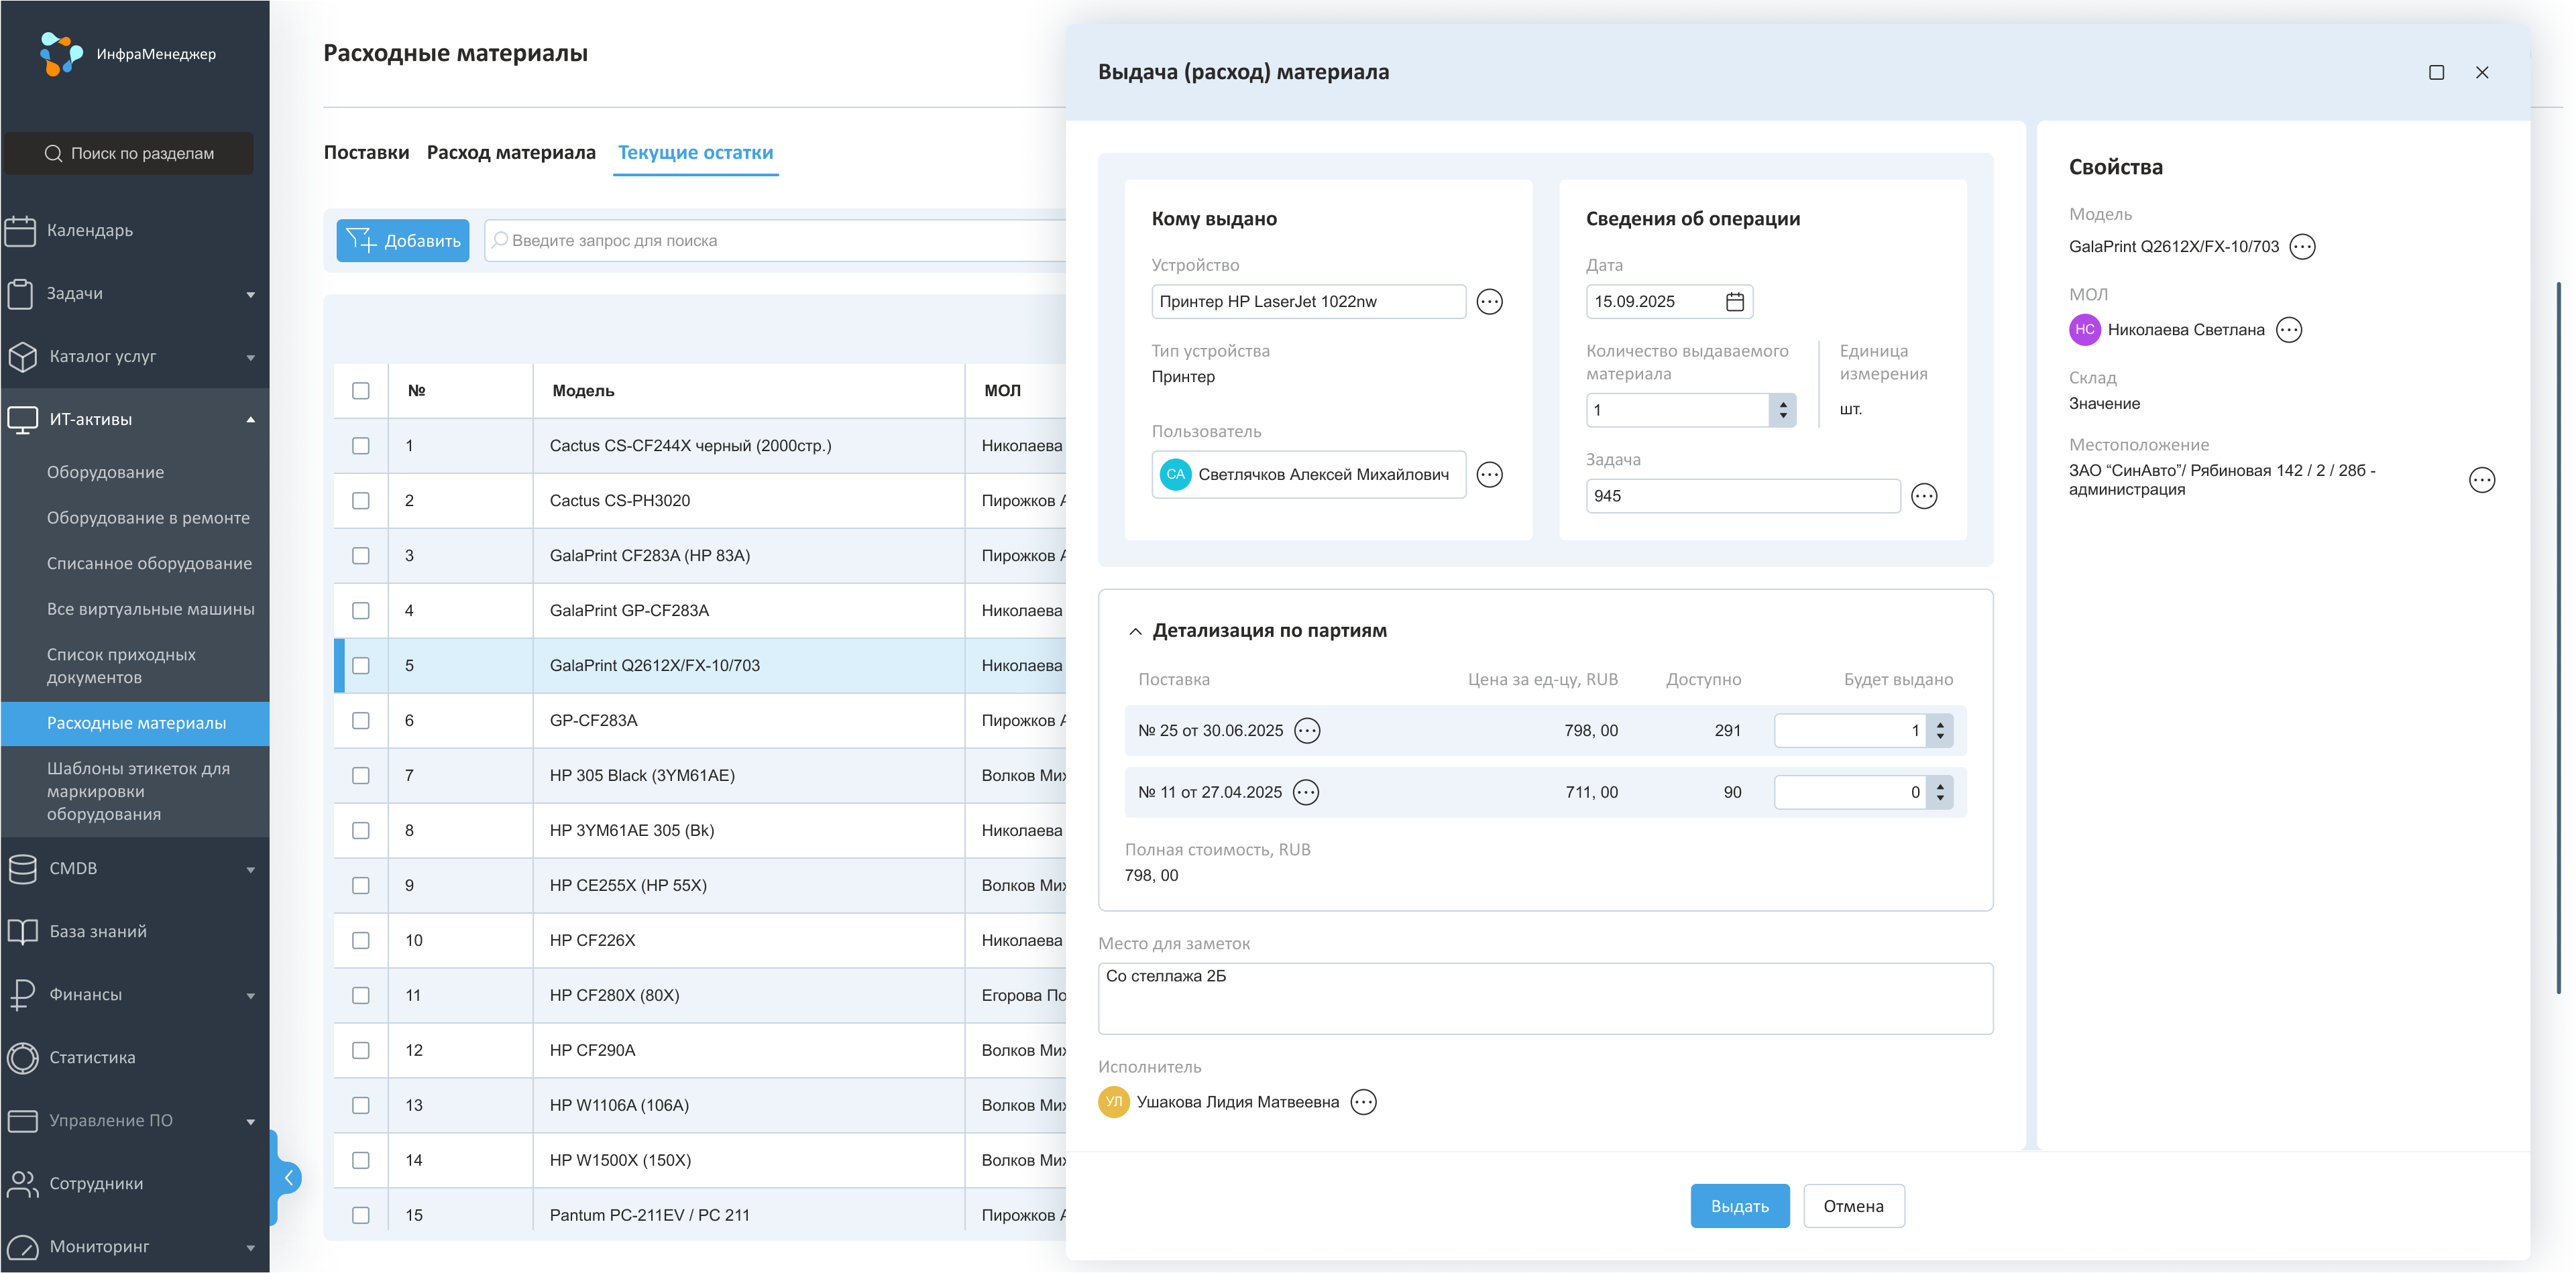Screen dimensions: 2576x1273
Task: Click into the Место для заметок text area
Action: [1544, 998]
